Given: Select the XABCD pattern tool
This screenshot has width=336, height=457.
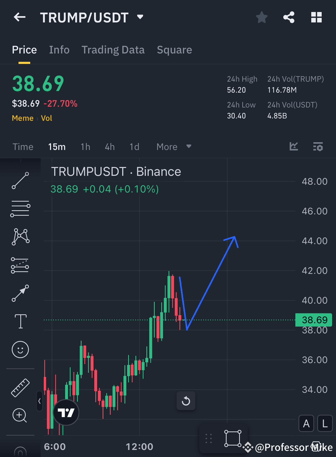Looking at the screenshot, I should click(x=20, y=236).
